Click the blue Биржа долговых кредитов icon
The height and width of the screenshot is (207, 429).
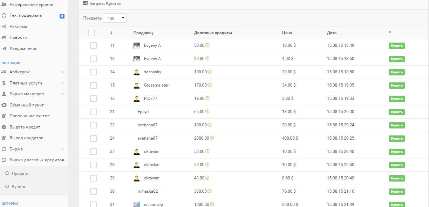click(x=4, y=160)
